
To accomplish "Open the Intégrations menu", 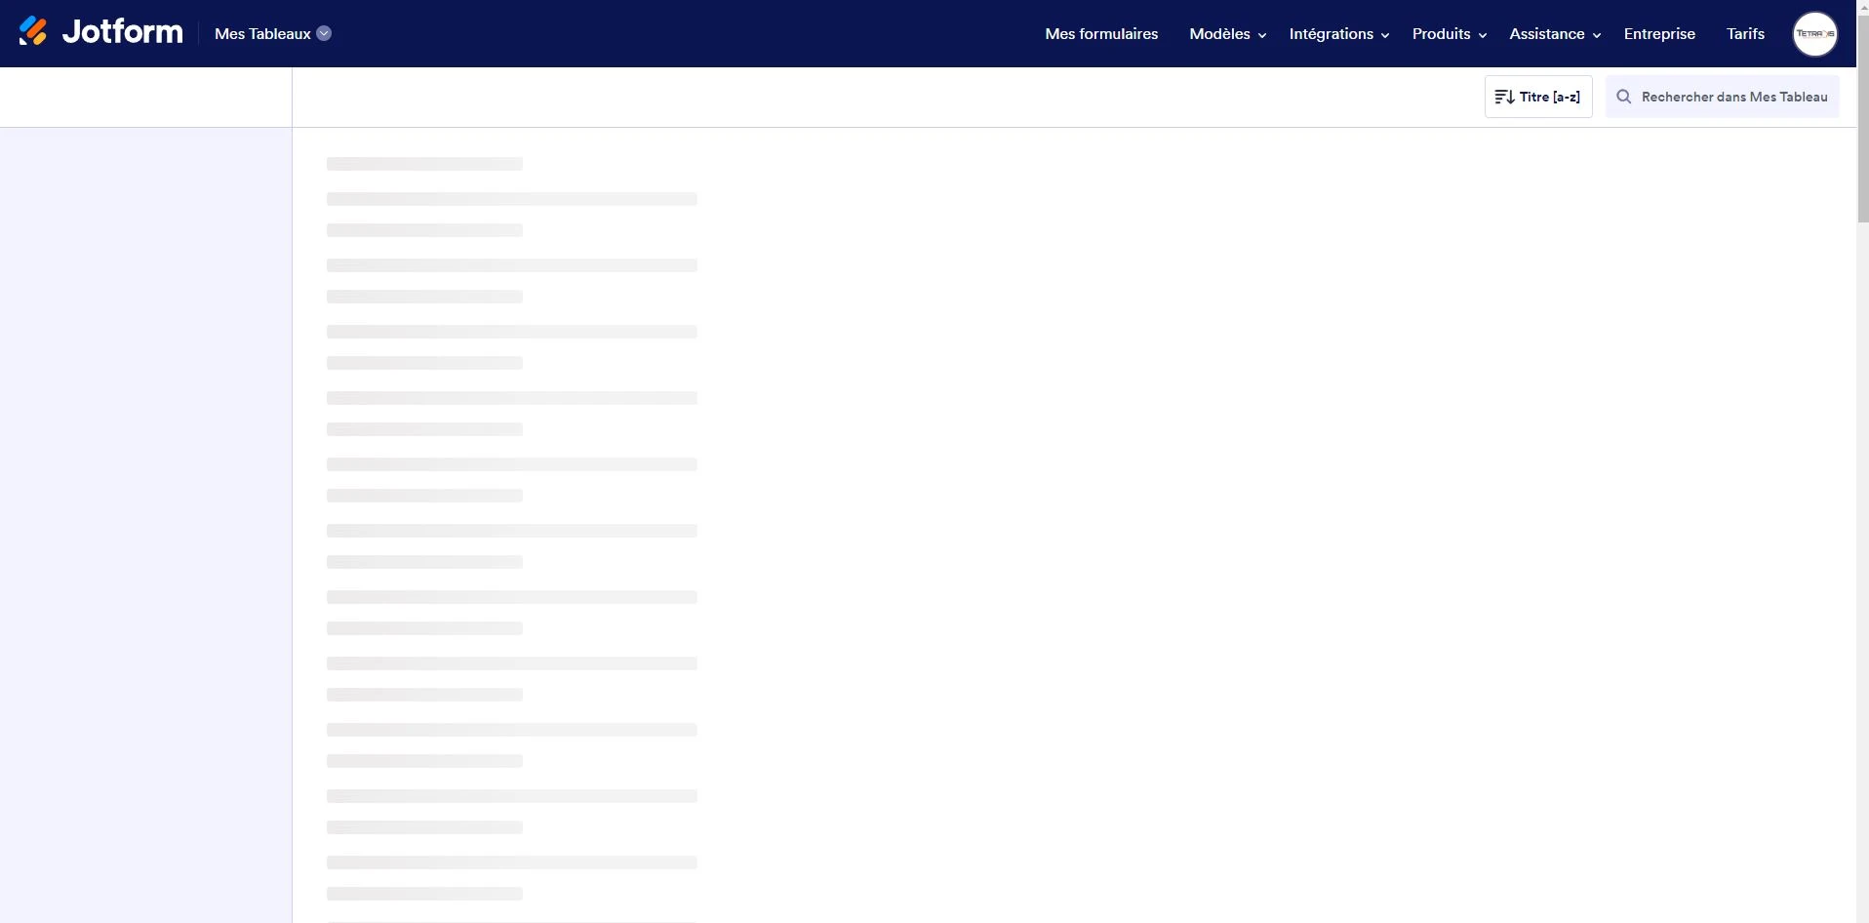I will [1336, 33].
